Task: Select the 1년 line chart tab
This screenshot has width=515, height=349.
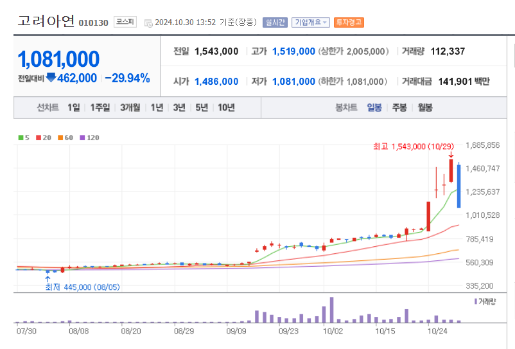Action: tap(157, 107)
